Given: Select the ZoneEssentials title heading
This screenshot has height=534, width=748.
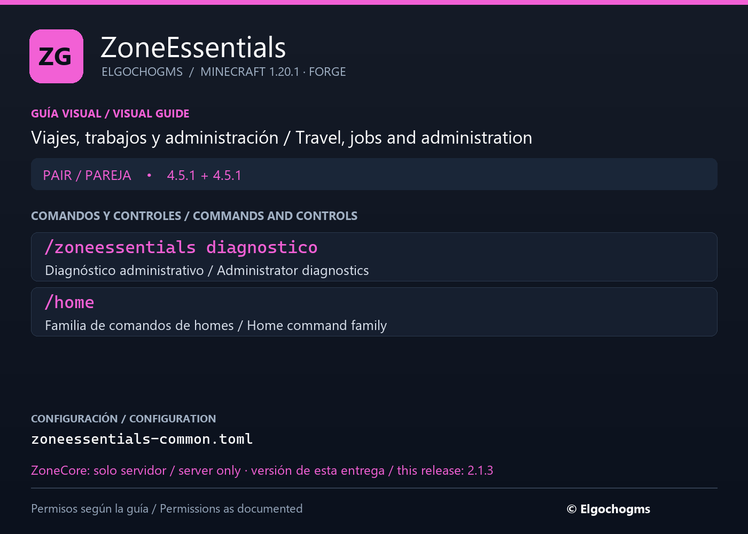Looking at the screenshot, I should [193, 48].
